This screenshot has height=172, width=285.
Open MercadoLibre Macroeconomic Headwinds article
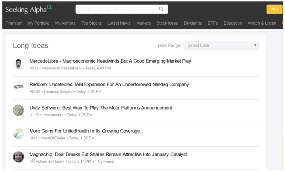coord(110,61)
